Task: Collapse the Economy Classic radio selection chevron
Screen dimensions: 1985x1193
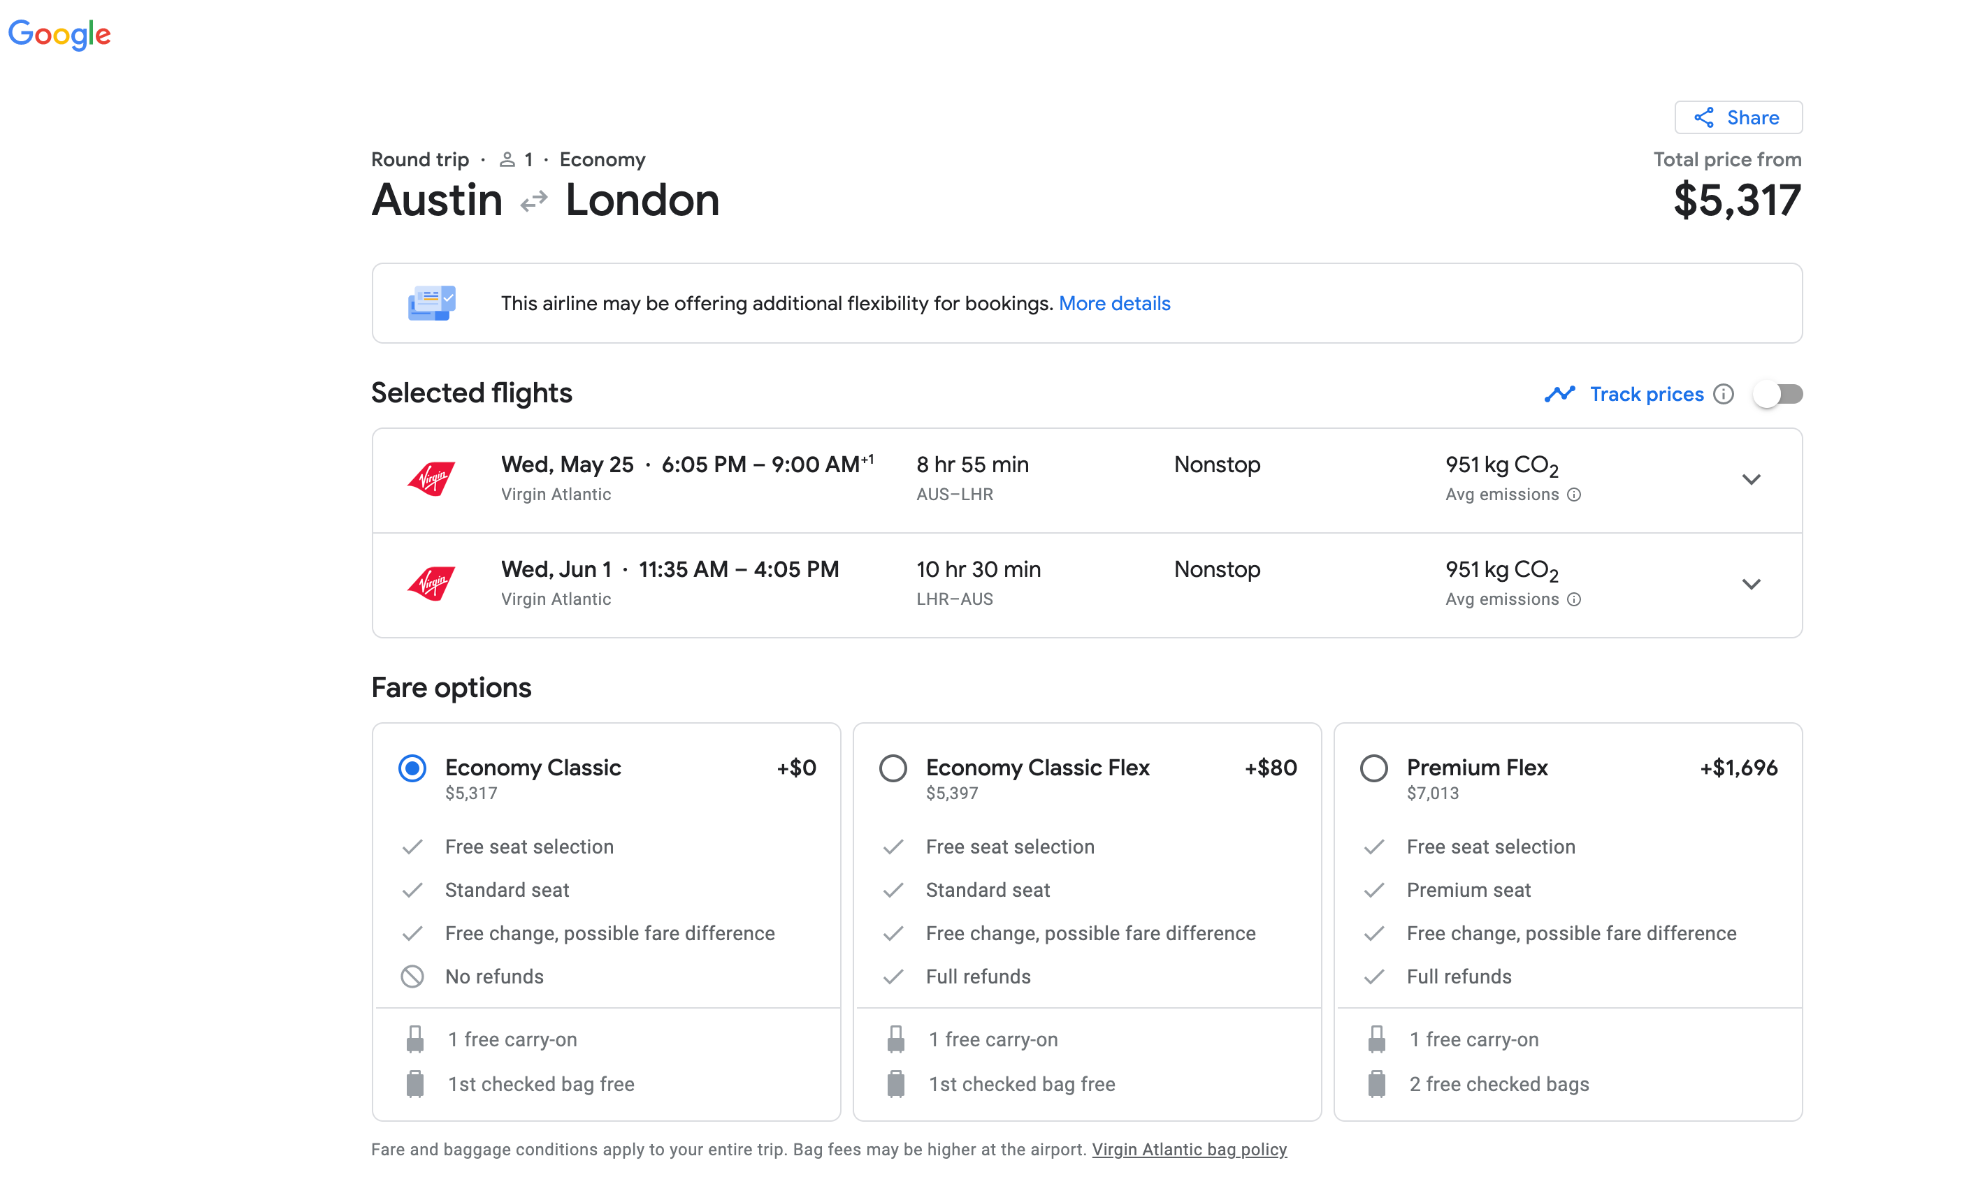Action: coord(411,768)
